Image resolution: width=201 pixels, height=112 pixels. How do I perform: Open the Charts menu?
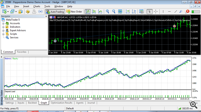pos(37,6)
